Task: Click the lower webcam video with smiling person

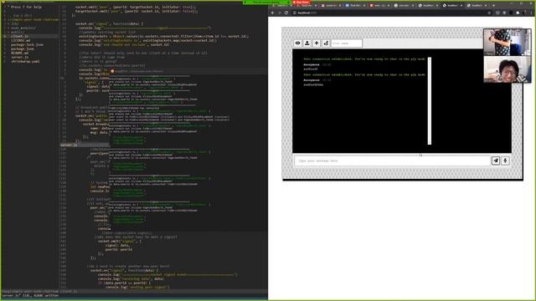Action: point(508,69)
